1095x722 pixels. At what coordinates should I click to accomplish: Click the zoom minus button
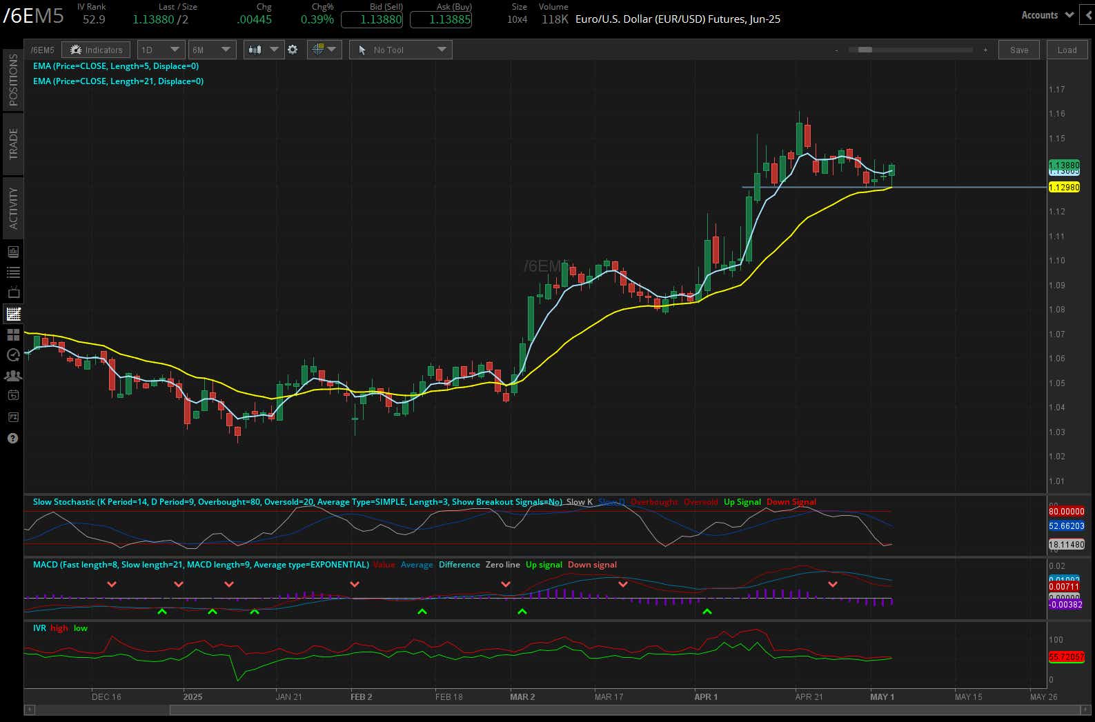click(x=837, y=50)
